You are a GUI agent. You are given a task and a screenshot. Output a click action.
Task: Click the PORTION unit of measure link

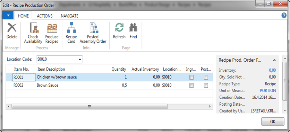pyautogui.click(x=268, y=90)
